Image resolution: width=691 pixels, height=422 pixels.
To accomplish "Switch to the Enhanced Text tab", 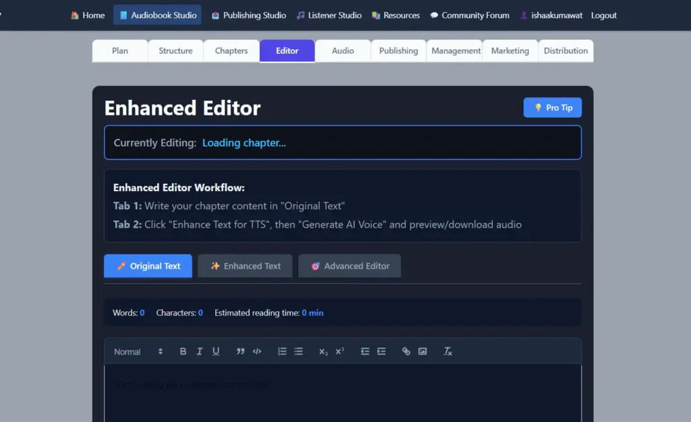I will coord(244,265).
